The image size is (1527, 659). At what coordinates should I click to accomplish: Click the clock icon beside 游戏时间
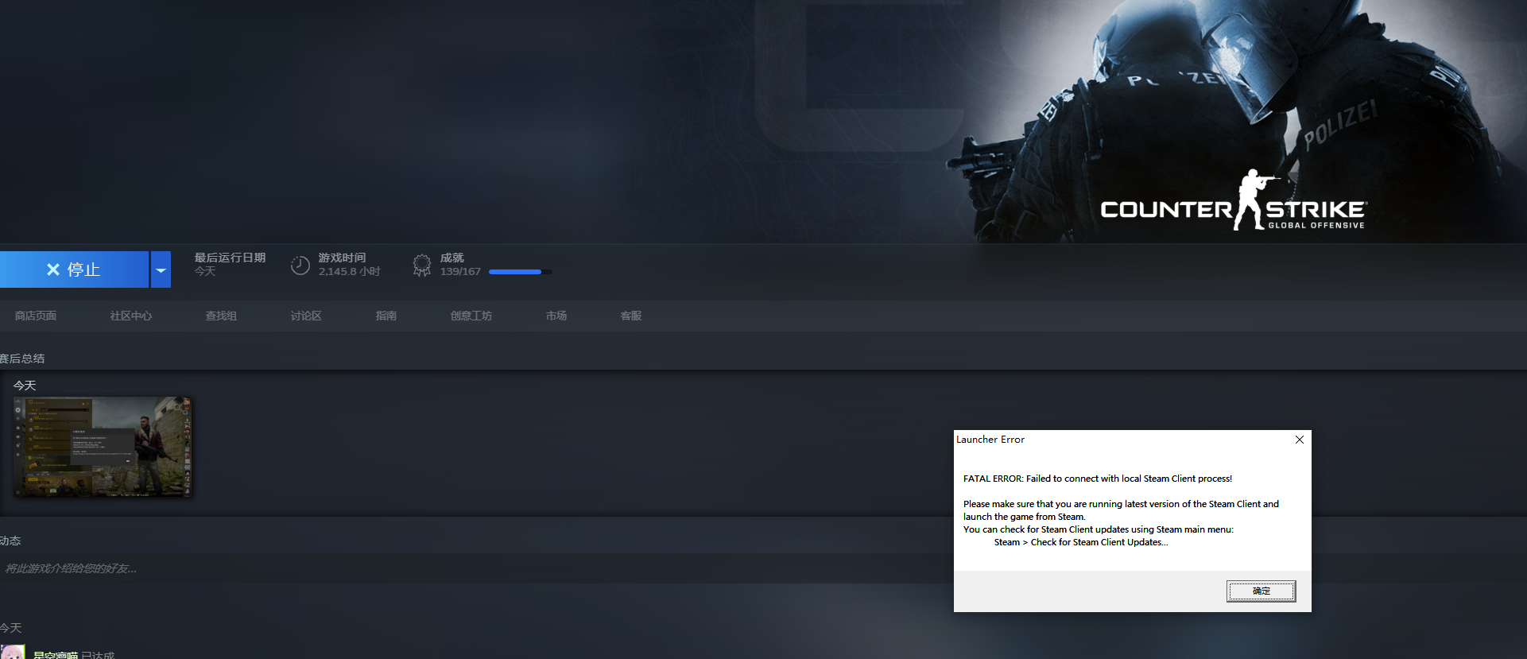click(x=300, y=266)
